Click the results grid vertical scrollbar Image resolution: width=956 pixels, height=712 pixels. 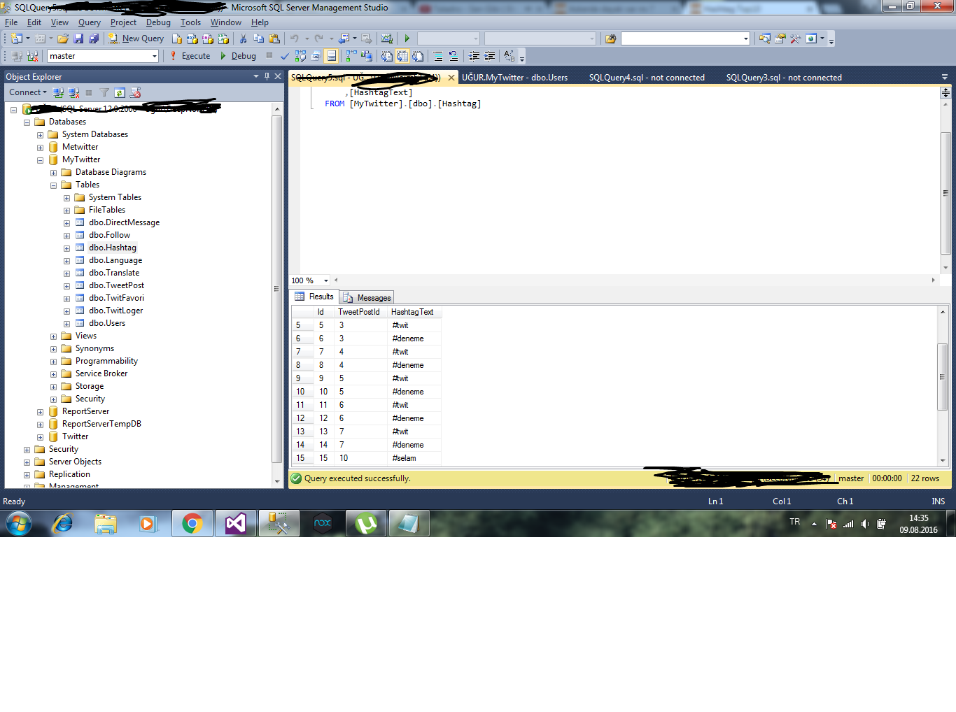[x=943, y=377]
